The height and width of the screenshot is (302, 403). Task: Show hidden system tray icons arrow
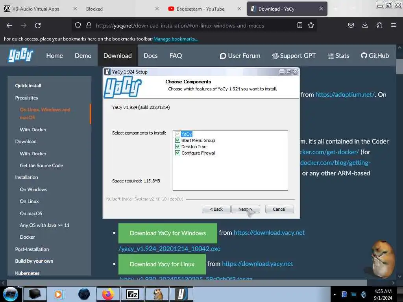[x=335, y=295]
